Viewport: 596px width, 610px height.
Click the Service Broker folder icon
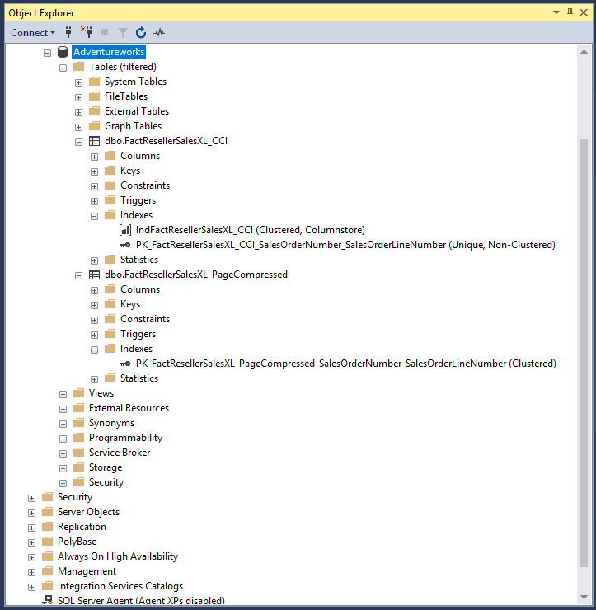pos(79,452)
